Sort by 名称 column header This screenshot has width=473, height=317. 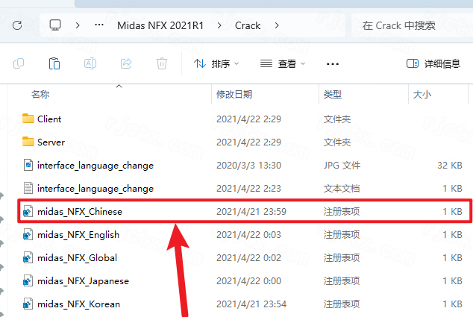click(x=40, y=95)
